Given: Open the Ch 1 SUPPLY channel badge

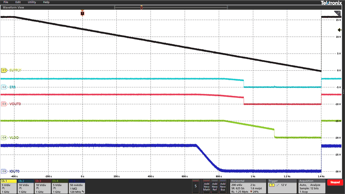Looking at the screenshot, I should tap(8, 186).
